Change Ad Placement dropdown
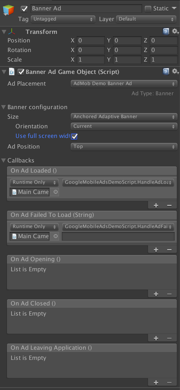The width and height of the screenshot is (180, 390). (x=124, y=83)
